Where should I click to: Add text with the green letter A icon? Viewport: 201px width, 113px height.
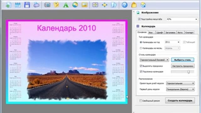66,5
